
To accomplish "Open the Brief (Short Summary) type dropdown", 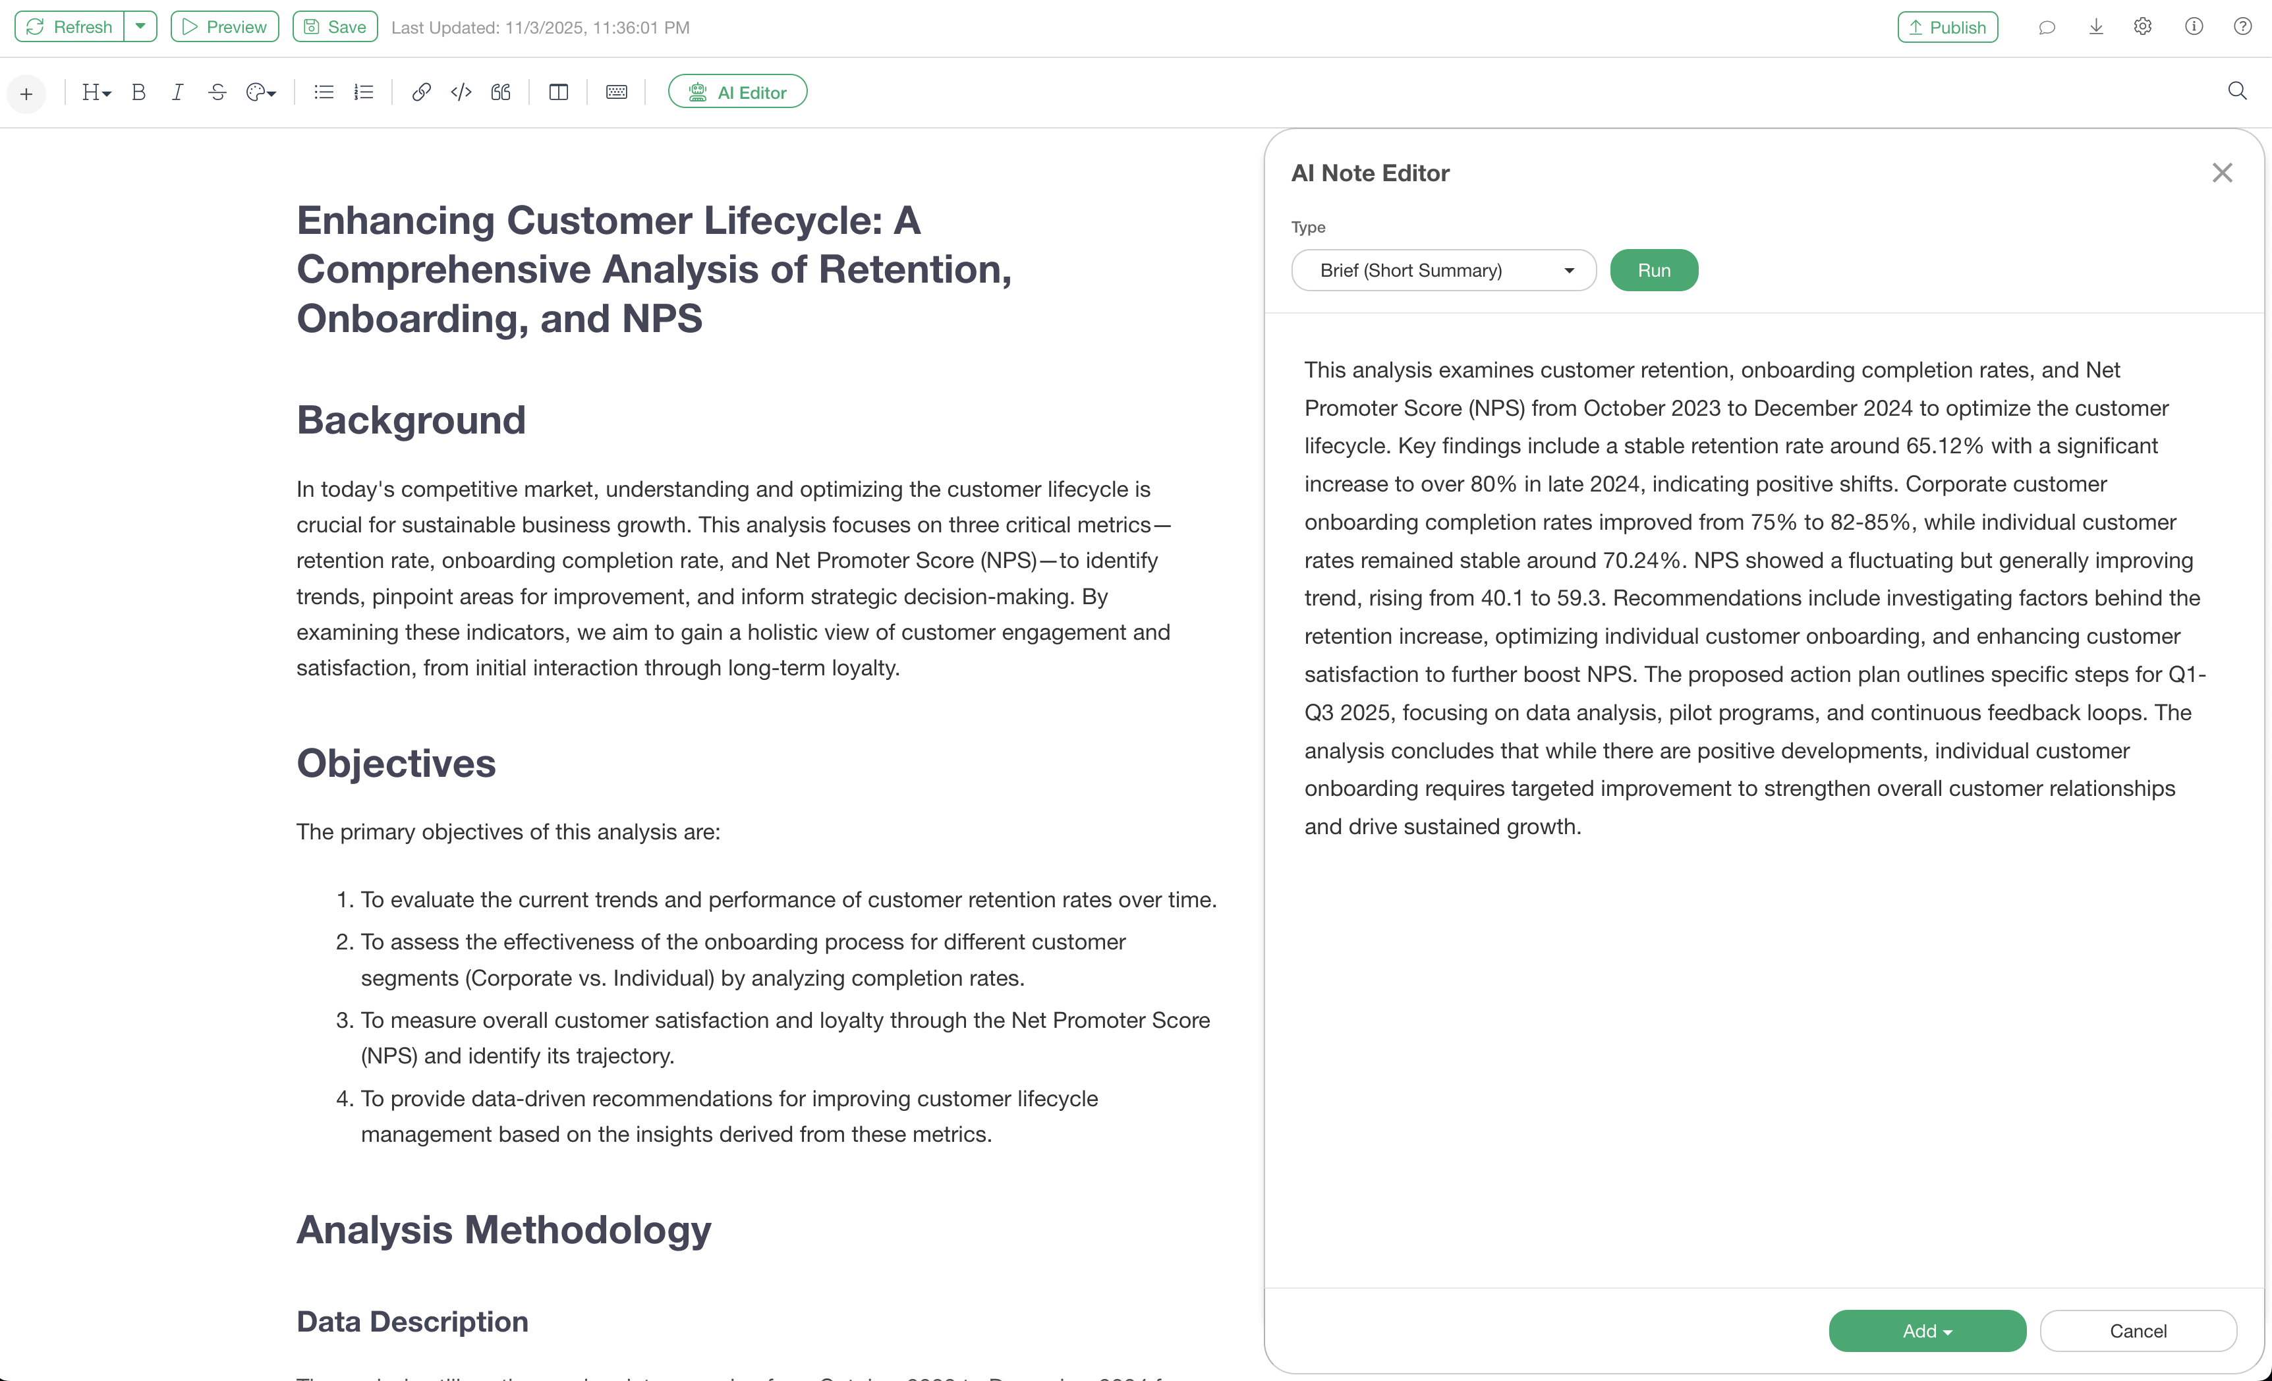I will coord(1443,270).
